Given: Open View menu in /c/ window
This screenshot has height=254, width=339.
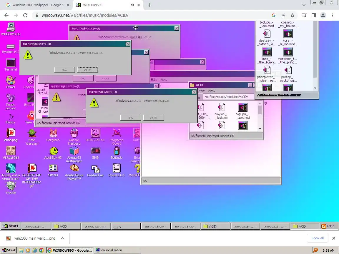Looking at the screenshot, I should [x=163, y=80].
